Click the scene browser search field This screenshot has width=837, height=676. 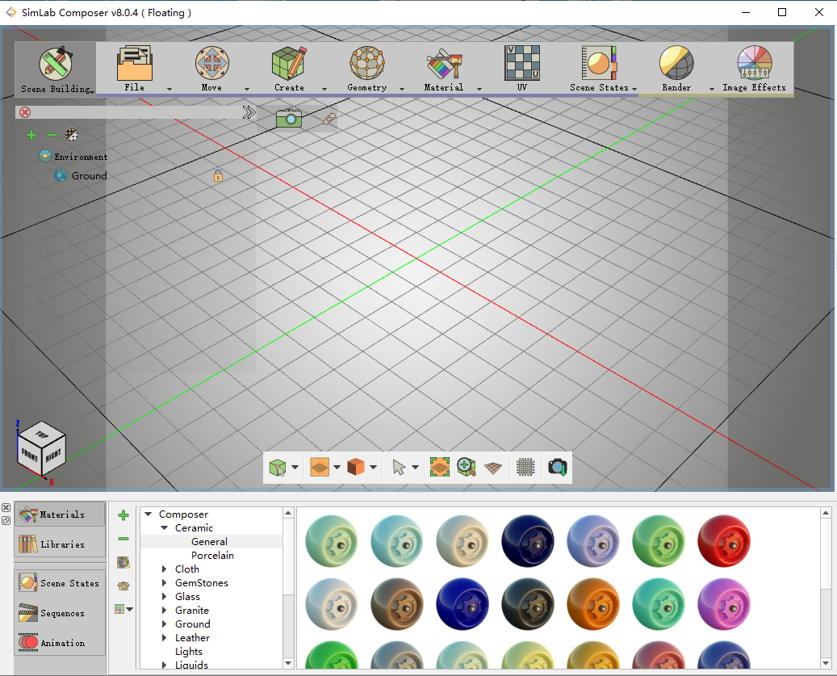click(x=133, y=112)
